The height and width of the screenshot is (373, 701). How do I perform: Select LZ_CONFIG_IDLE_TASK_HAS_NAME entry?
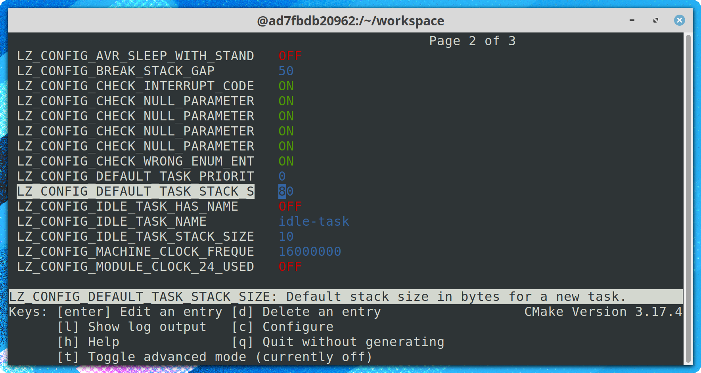click(x=128, y=206)
